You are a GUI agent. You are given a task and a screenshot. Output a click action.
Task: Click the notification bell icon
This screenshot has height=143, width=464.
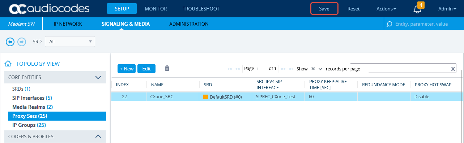(x=417, y=9)
